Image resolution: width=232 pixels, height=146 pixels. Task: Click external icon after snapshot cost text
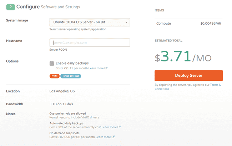point(113,137)
